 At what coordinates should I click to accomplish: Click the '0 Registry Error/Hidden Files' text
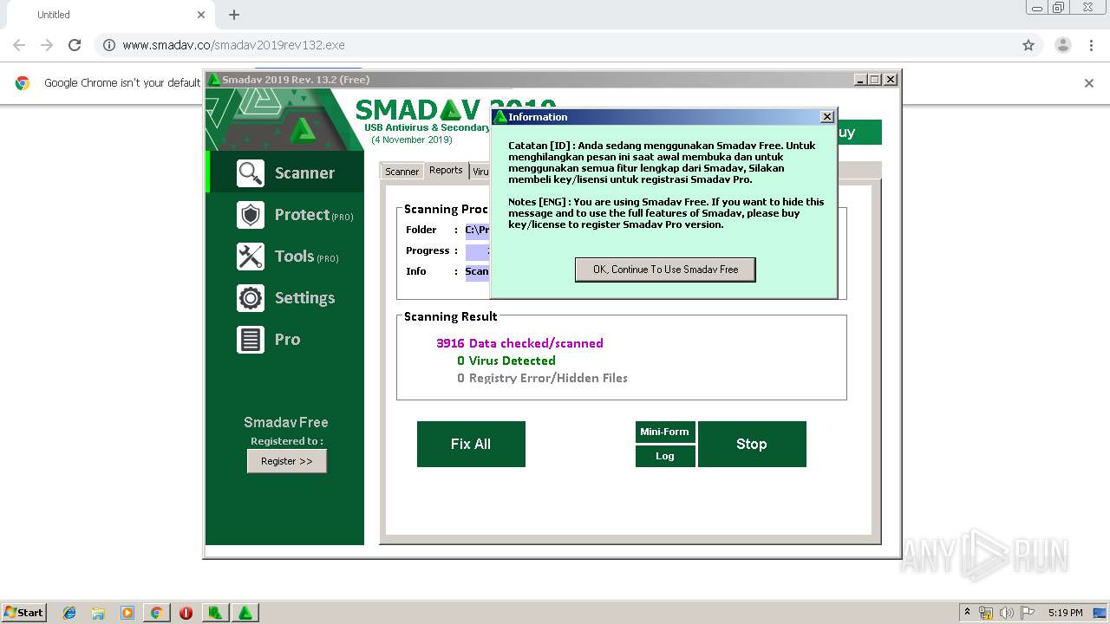tap(542, 378)
